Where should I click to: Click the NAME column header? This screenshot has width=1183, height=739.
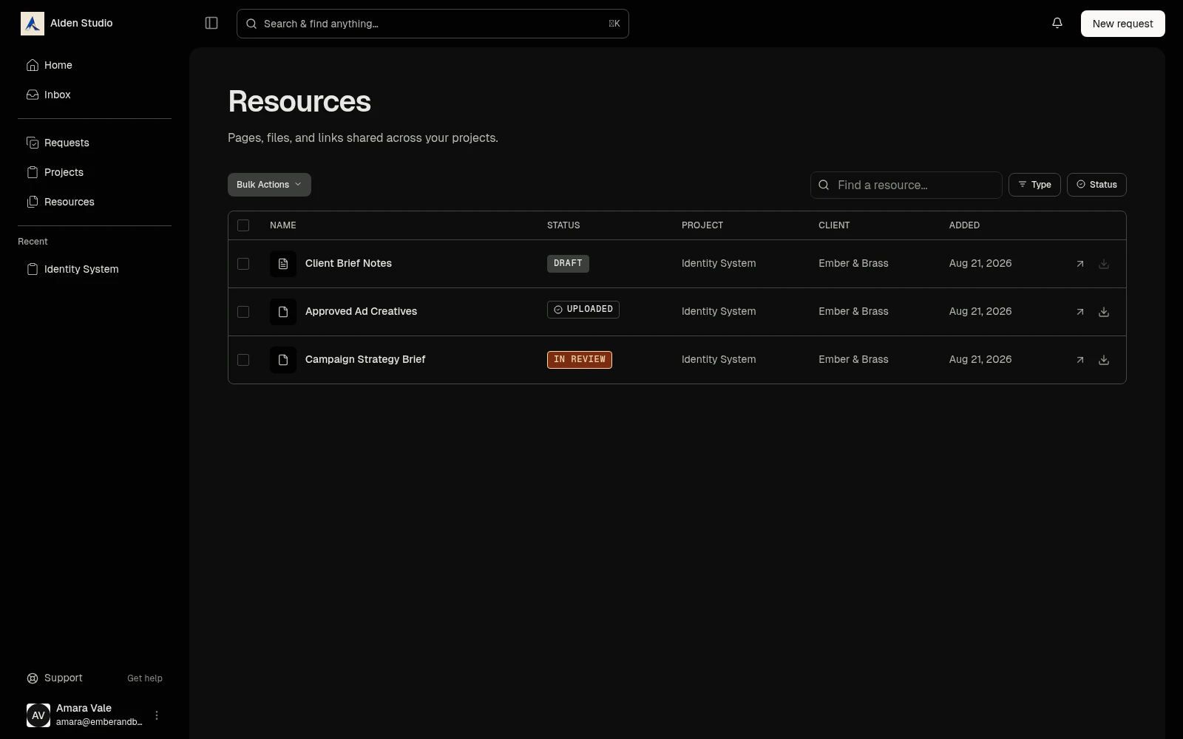click(283, 225)
